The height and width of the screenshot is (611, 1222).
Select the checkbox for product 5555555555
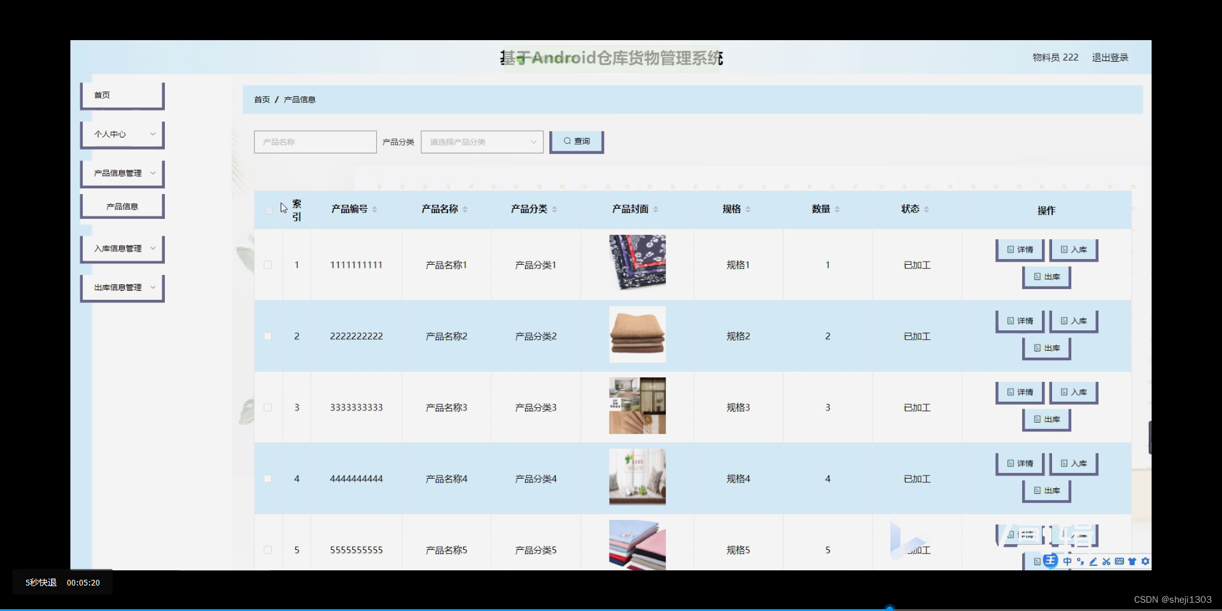(x=268, y=550)
